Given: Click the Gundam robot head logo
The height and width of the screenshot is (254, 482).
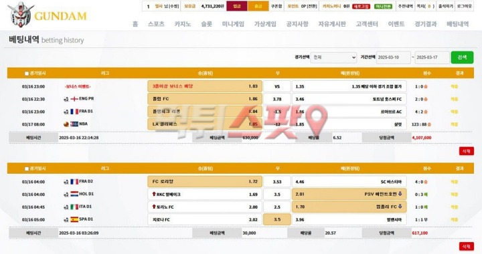Looking at the screenshot, I should click(x=20, y=14).
